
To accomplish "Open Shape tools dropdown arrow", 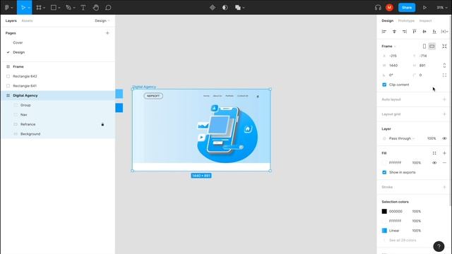I will coord(59,8).
